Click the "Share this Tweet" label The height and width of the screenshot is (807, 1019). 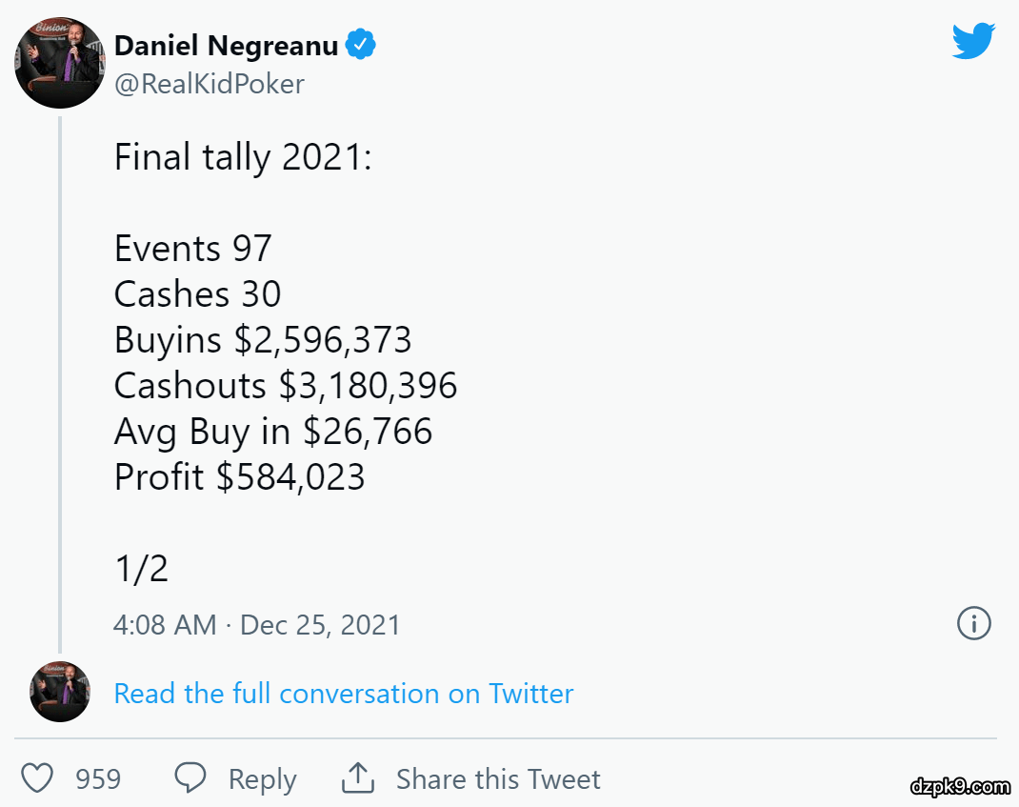pos(498,779)
